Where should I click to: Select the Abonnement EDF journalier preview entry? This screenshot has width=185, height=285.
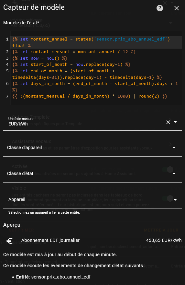point(50,240)
